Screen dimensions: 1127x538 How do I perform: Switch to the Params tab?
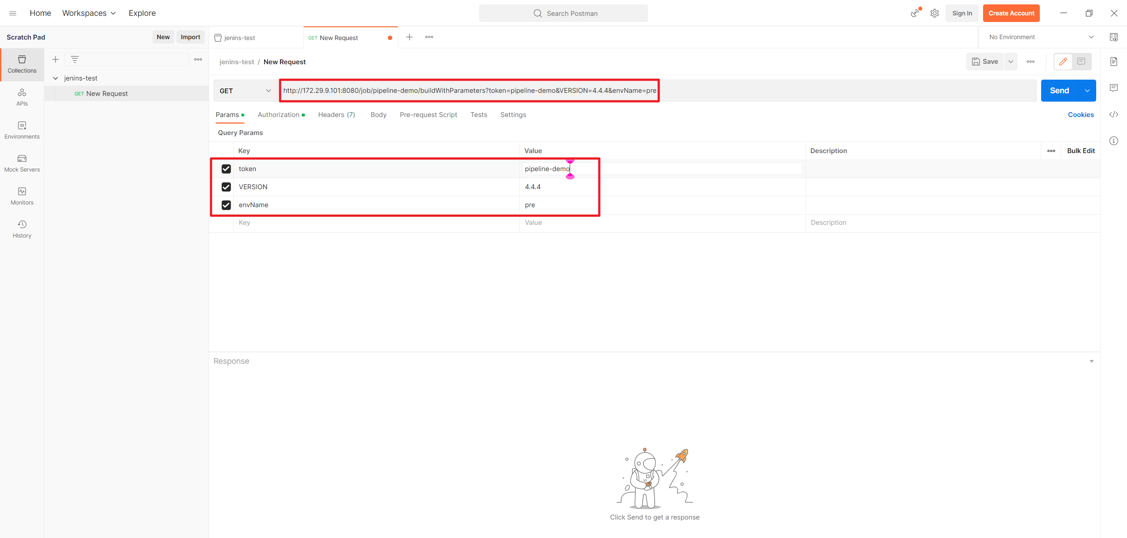230,115
